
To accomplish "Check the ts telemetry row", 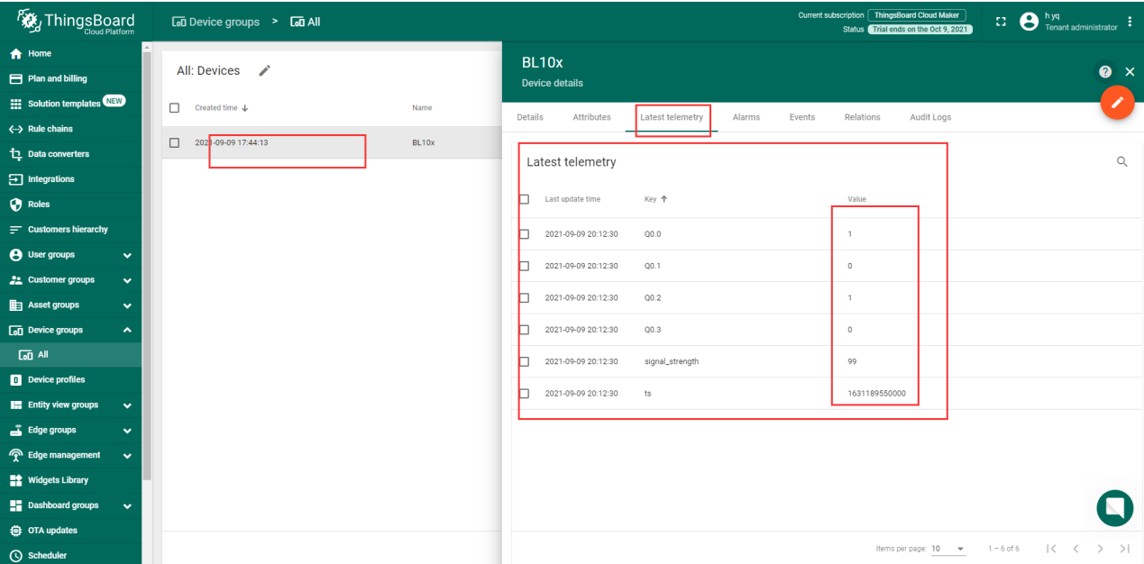I will [524, 394].
